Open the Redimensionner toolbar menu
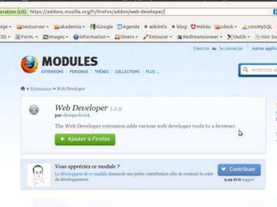 point(200,37)
